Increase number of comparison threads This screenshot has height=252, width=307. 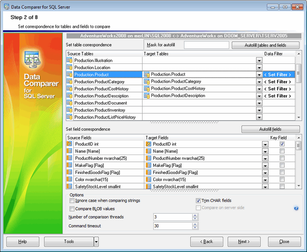click(x=195, y=215)
